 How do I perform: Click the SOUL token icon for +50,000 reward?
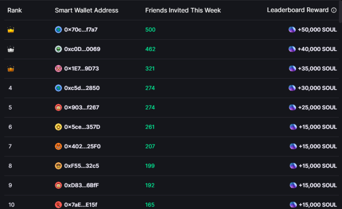point(292,30)
